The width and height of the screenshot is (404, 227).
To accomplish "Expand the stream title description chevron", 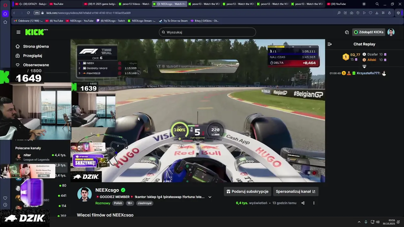I will click(x=210, y=197).
